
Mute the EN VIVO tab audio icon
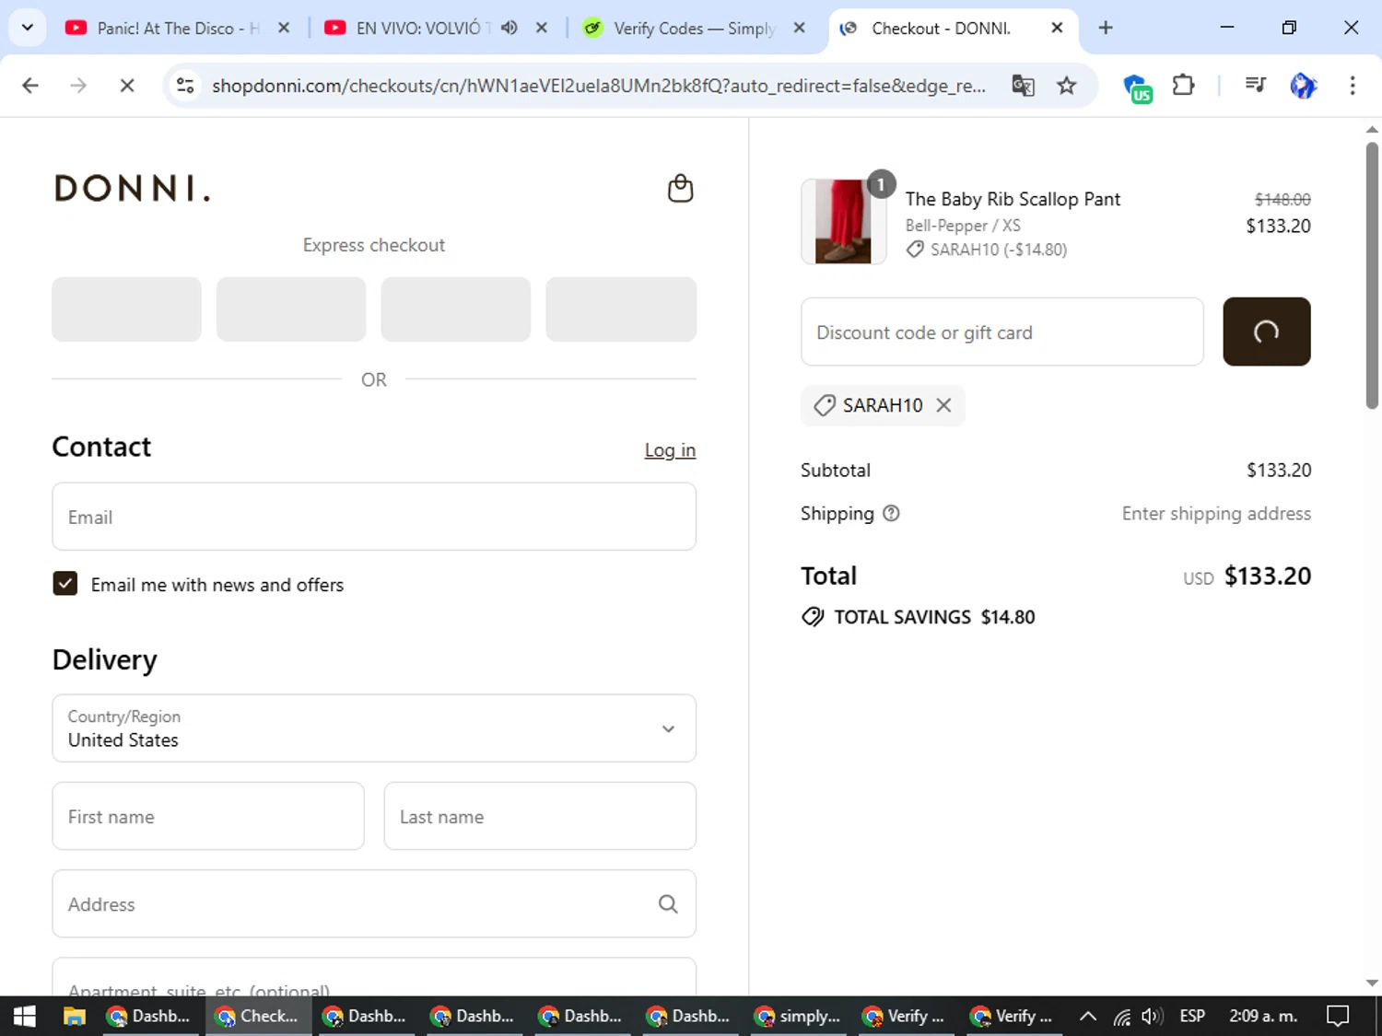click(509, 28)
